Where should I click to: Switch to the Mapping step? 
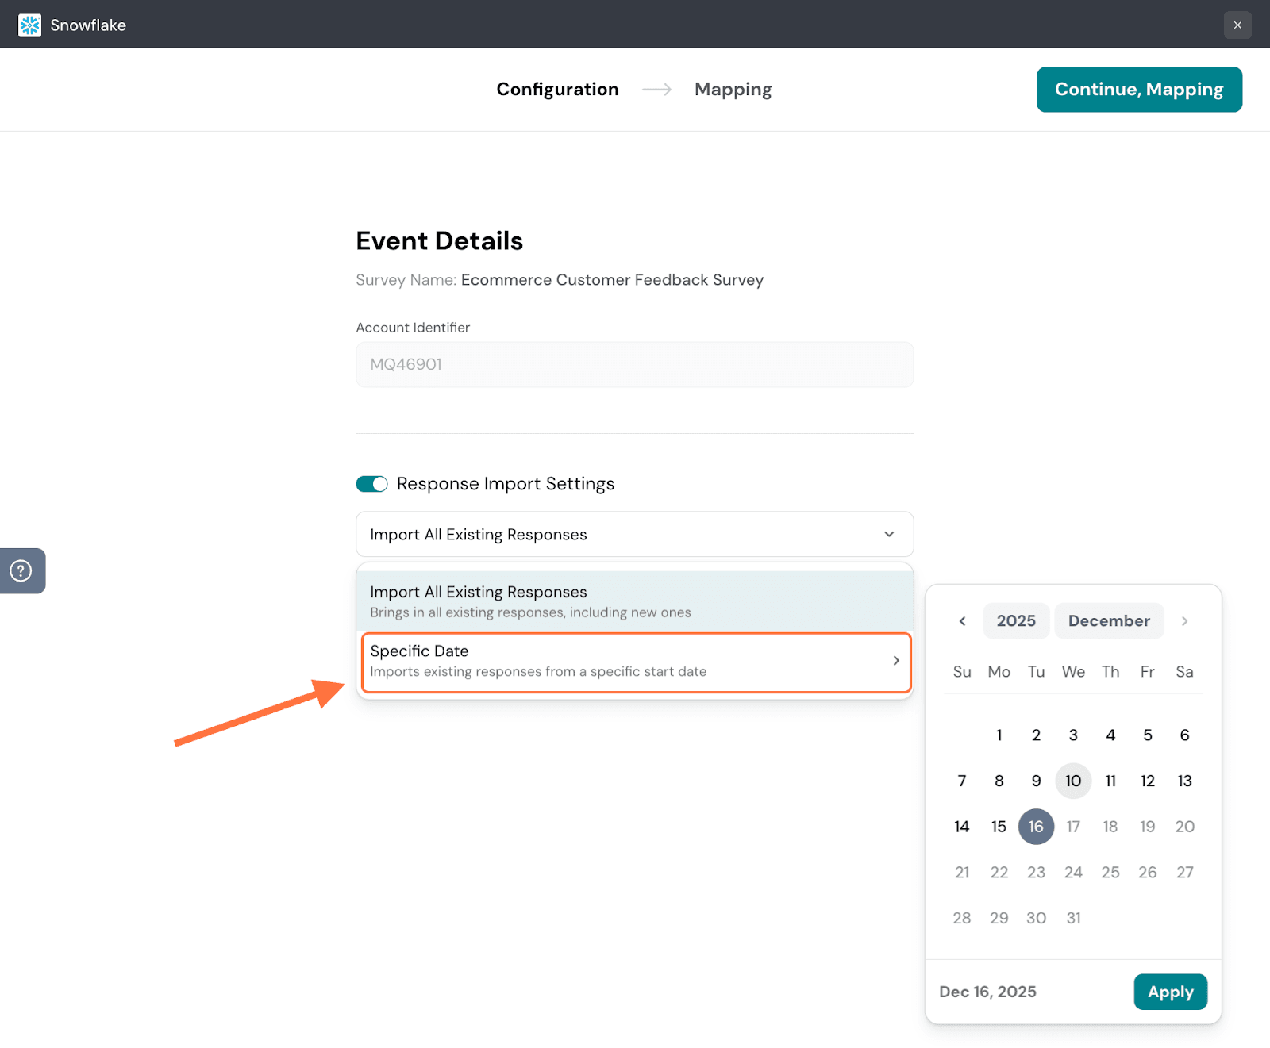pyautogui.click(x=733, y=90)
